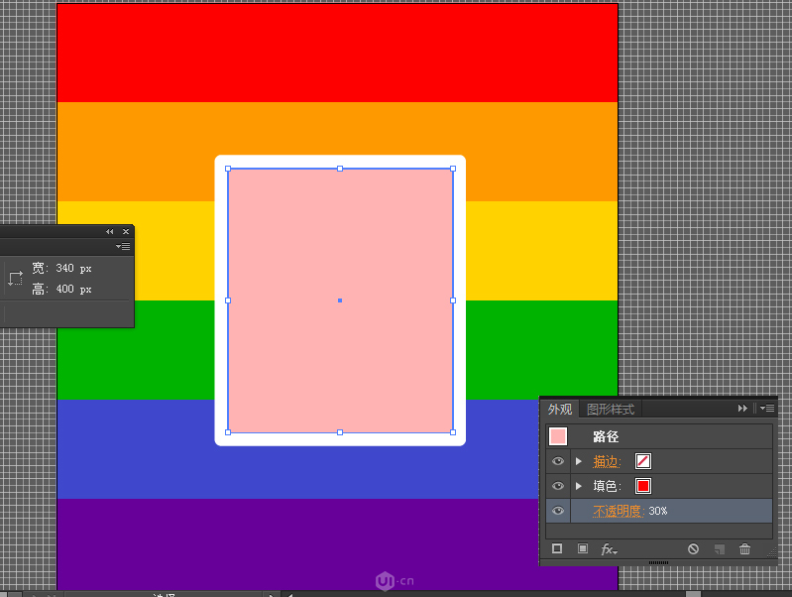
Task: Expand the 填色 fill row triangle
Action: 579,486
